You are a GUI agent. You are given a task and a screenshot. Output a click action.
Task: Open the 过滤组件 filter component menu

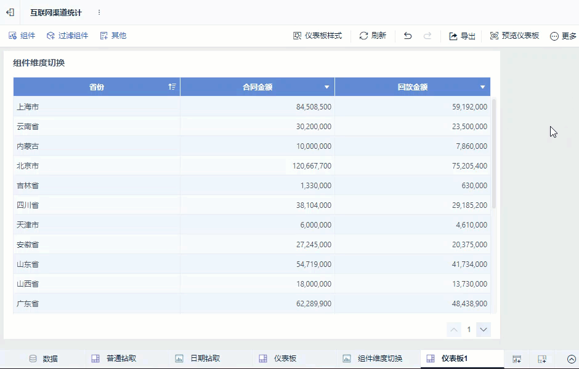coord(67,36)
